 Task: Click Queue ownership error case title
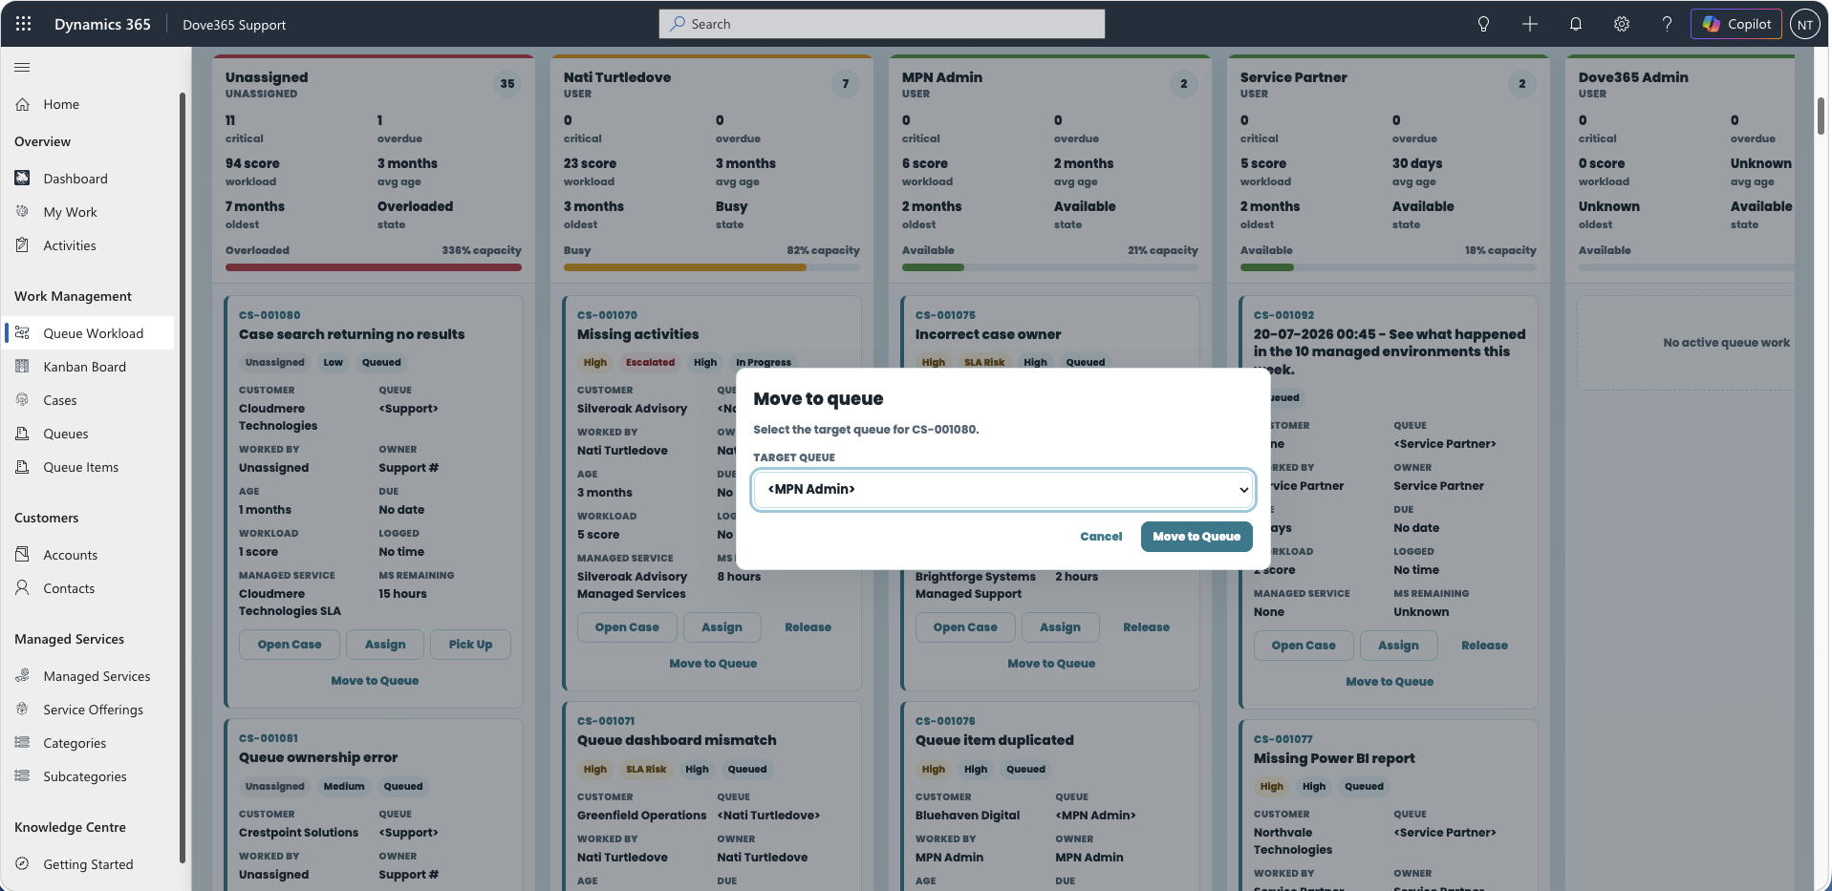click(318, 757)
